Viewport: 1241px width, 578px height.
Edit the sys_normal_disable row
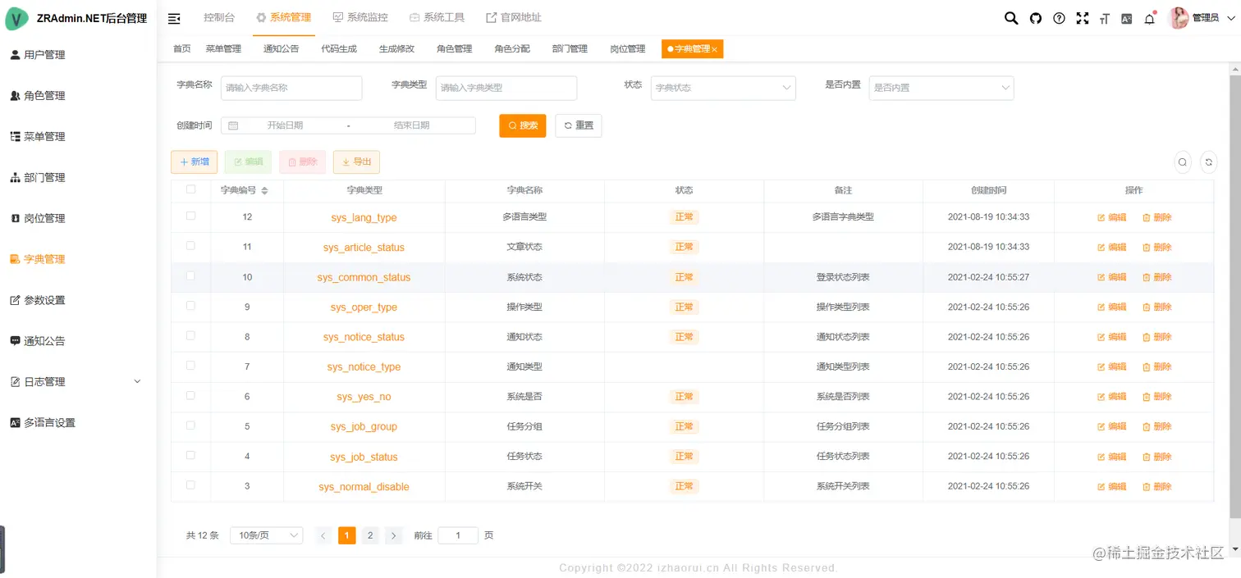click(x=1111, y=486)
